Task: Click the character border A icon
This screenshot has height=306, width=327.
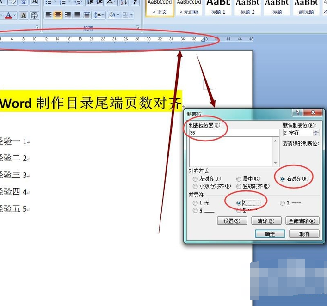Action: 34,2
